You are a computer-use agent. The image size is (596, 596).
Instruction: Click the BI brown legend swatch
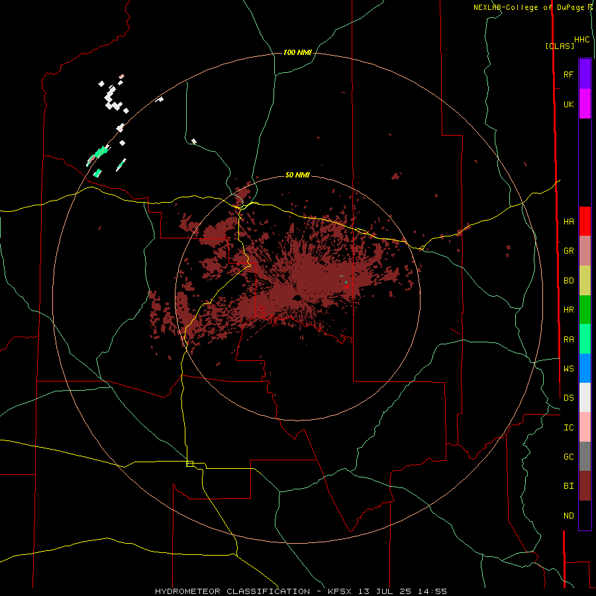[585, 486]
